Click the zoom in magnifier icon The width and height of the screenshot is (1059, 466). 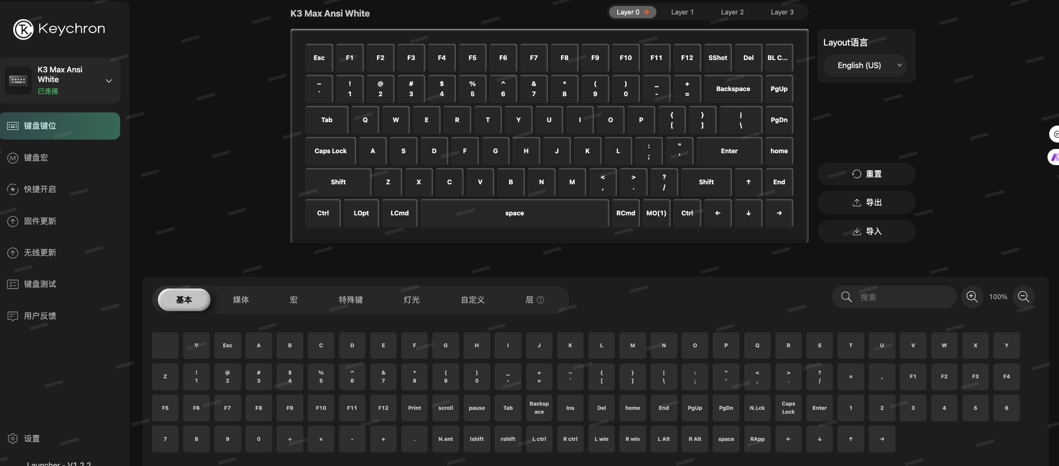click(x=972, y=297)
